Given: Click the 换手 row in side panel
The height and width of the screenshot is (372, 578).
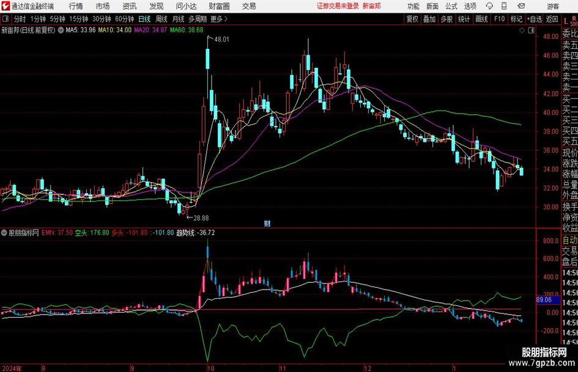Looking at the screenshot, I should 570,206.
